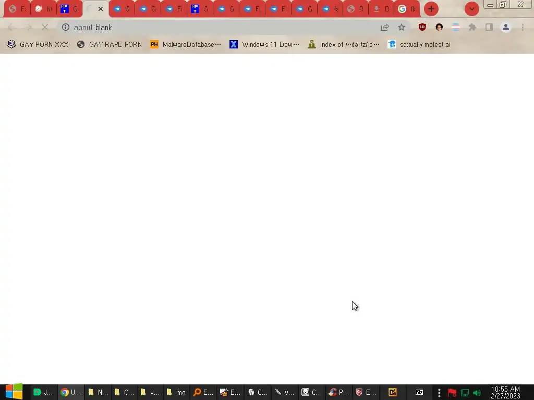This screenshot has width=534, height=400.
Task: Bookmark this tab with the star icon
Action: coord(402,27)
